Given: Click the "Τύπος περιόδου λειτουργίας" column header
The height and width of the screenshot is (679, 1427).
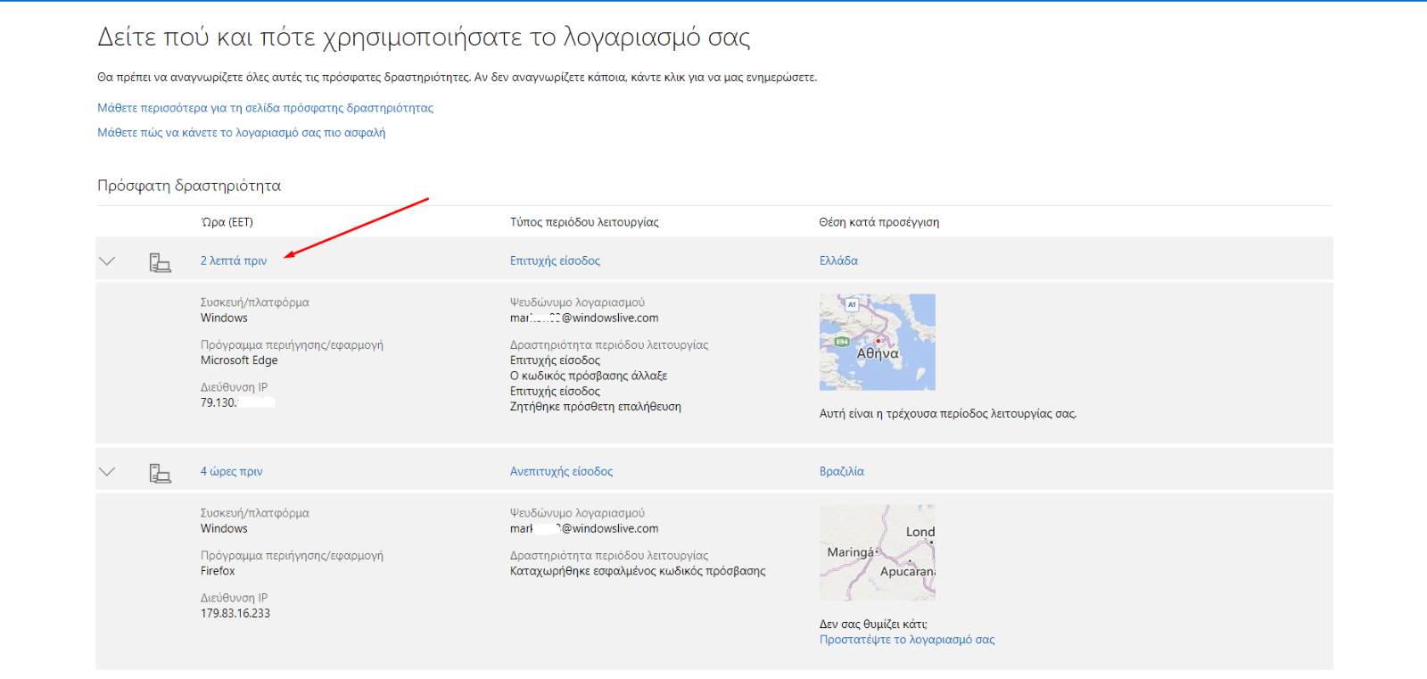Looking at the screenshot, I should click(584, 222).
